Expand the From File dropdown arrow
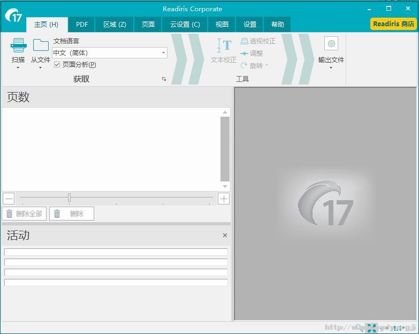The image size is (419, 334). [40, 68]
